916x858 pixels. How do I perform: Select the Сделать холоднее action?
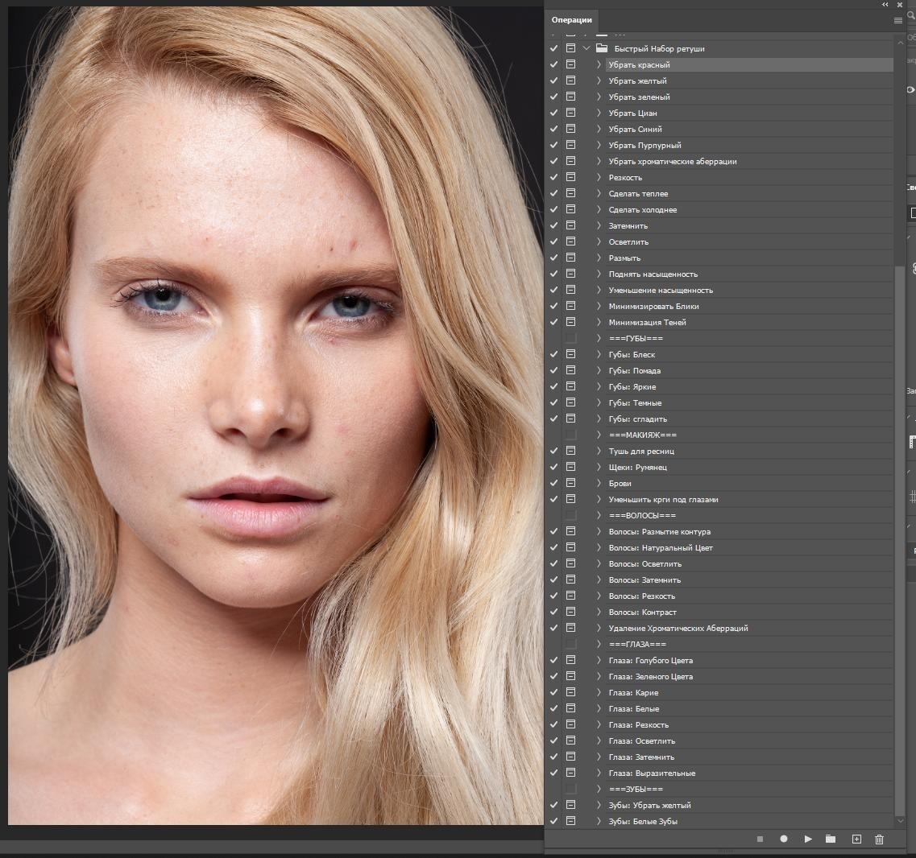(x=749, y=209)
